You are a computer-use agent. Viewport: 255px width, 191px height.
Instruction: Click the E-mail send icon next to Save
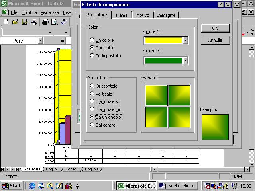click(34, 22)
